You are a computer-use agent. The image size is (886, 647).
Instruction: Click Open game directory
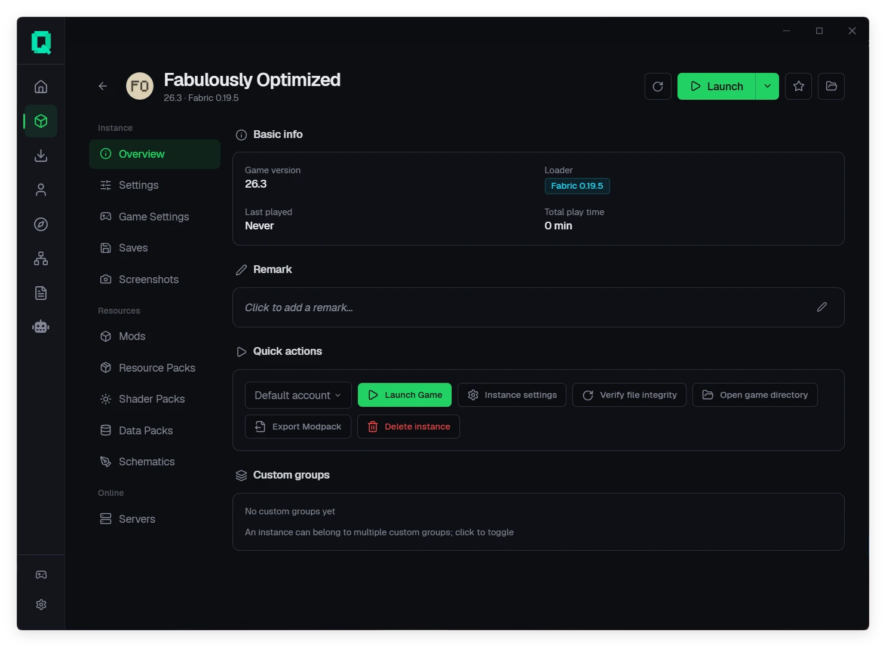point(755,395)
